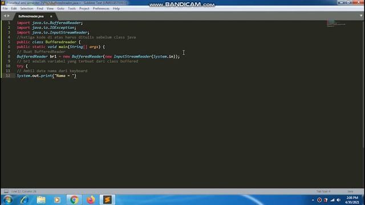Toggle the side bar panel switcher icon
The height and width of the screenshot is (205, 365).
pyautogui.click(x=6, y=191)
